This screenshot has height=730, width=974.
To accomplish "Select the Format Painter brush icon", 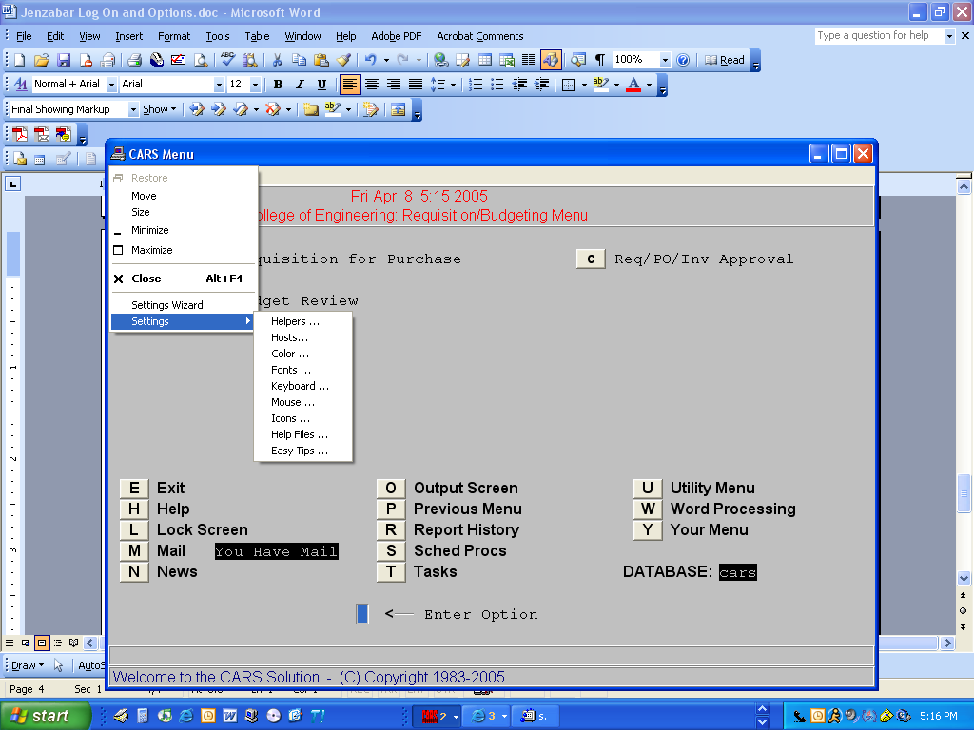I will pyautogui.click(x=343, y=60).
